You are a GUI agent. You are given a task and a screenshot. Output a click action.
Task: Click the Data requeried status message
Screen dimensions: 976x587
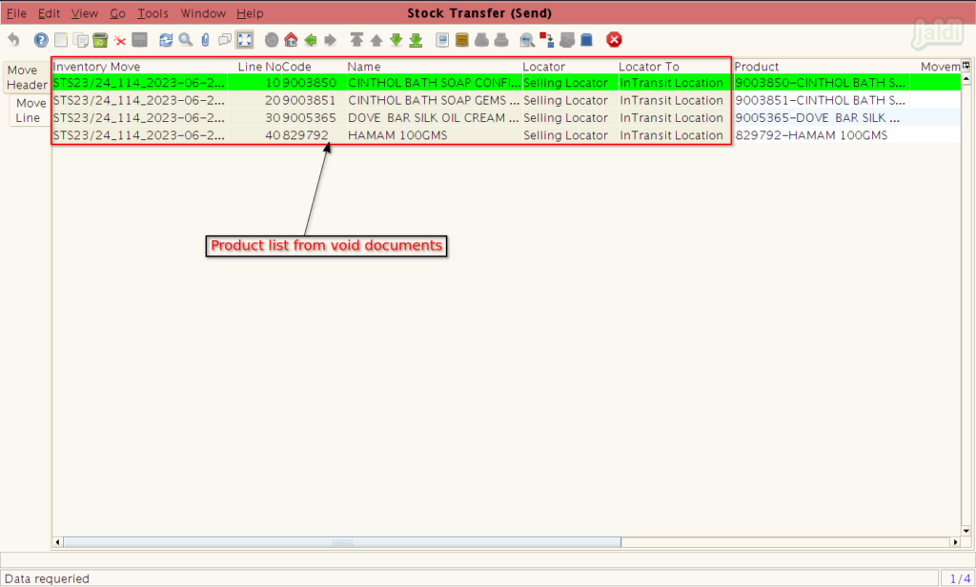click(x=48, y=578)
